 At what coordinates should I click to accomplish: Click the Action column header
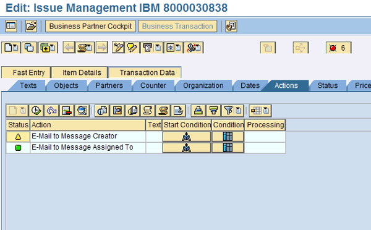point(88,125)
